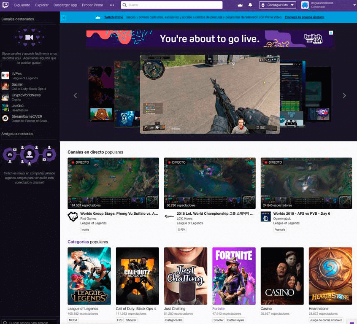The width and height of the screenshot is (357, 324).
Task: Click the Buscar search field
Action: point(172,5)
